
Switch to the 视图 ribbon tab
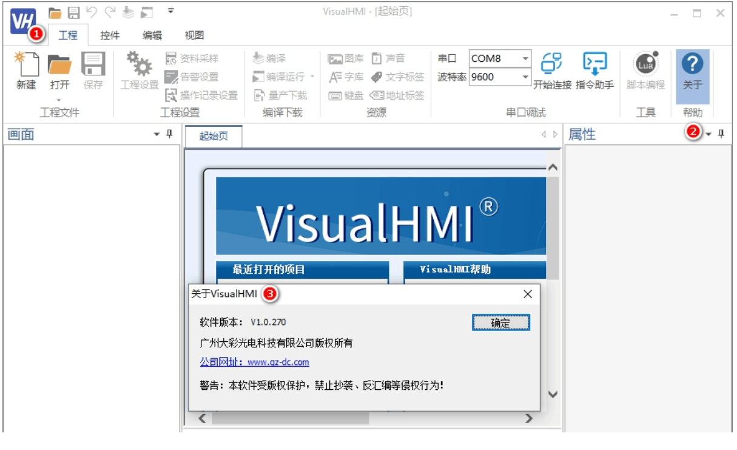click(194, 35)
